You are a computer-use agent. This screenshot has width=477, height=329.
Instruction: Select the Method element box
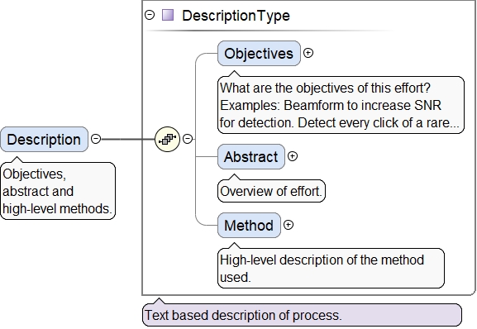click(249, 226)
